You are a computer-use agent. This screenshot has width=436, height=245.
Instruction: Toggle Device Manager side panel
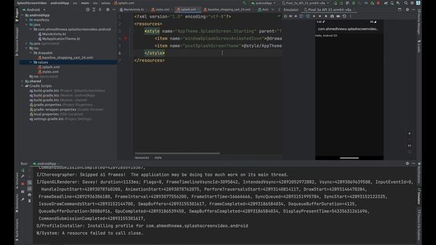pyautogui.click(x=418, y=22)
